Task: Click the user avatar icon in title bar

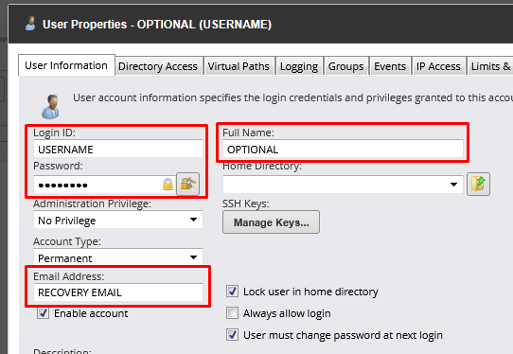Action: point(30,24)
